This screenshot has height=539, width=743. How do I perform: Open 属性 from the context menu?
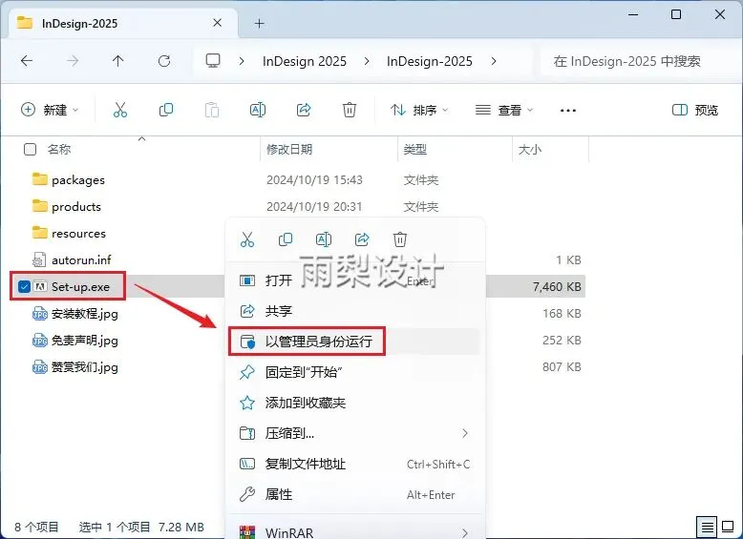[x=354, y=494]
